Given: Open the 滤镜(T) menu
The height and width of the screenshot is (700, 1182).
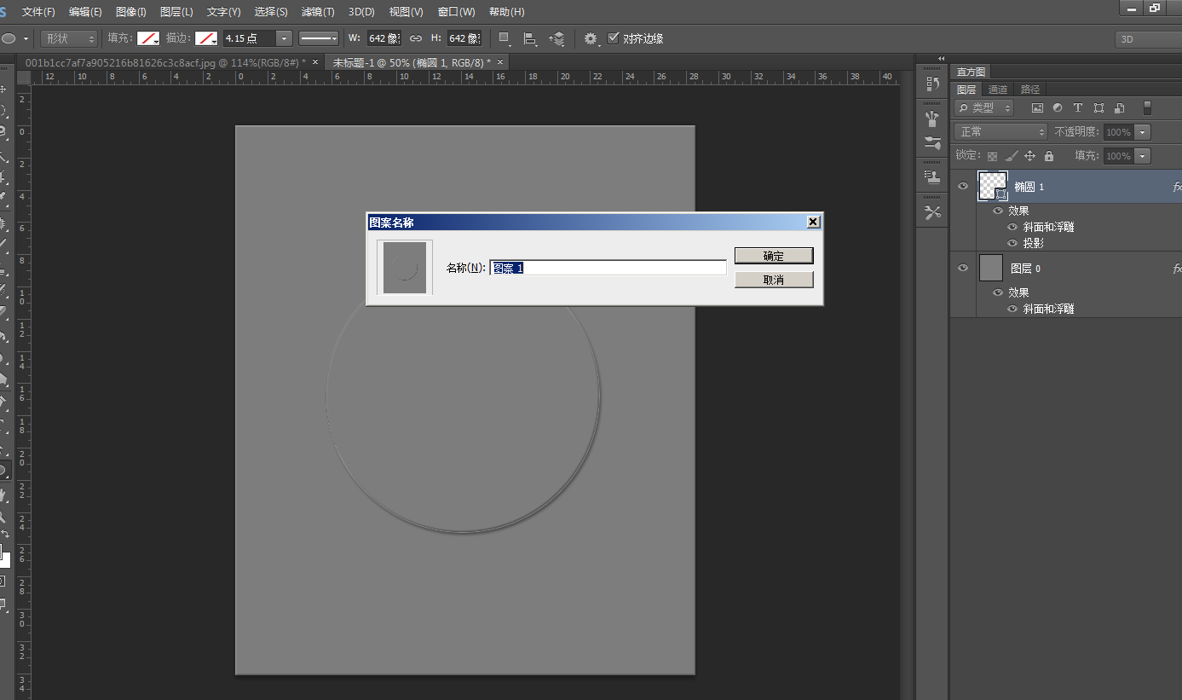Looking at the screenshot, I should pos(318,12).
